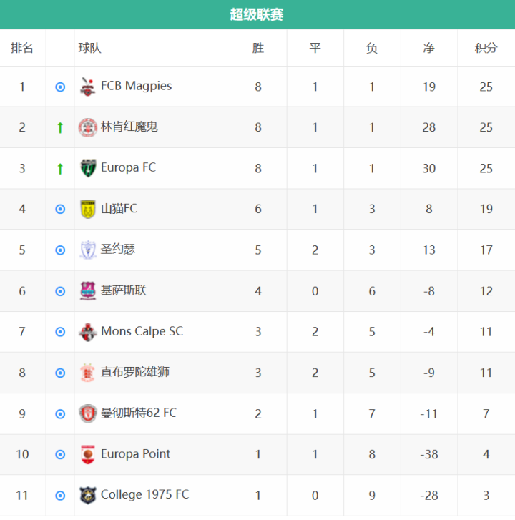The width and height of the screenshot is (515, 520).
Task: Click the 山猫FC yellow crest
Action: (88, 209)
